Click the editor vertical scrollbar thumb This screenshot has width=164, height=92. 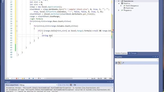[112, 31]
